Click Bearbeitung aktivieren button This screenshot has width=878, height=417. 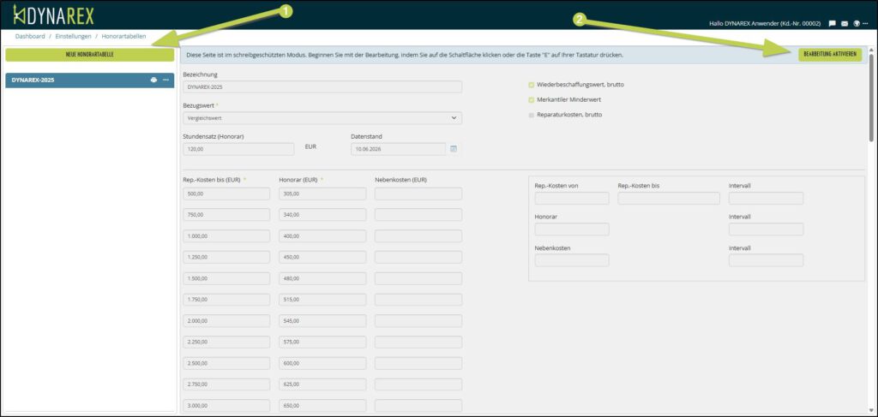(x=830, y=55)
